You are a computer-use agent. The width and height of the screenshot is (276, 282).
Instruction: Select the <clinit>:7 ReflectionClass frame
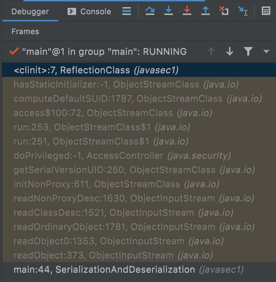pyautogui.click(x=96, y=70)
